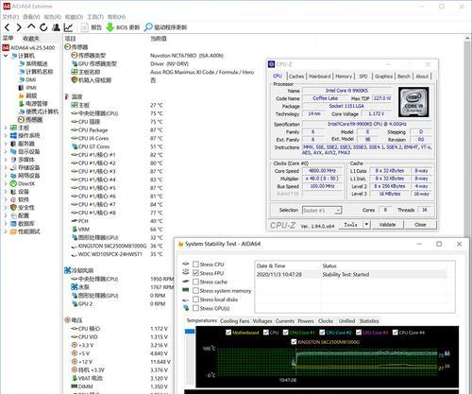Select 系统概述 system summary tree item
The width and height of the screenshot is (472, 394).
pyautogui.click(x=33, y=63)
